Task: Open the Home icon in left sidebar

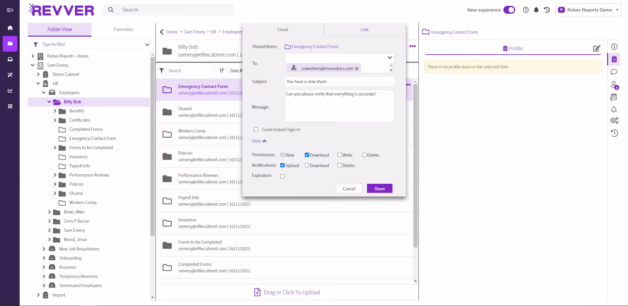Action: pos(10,28)
